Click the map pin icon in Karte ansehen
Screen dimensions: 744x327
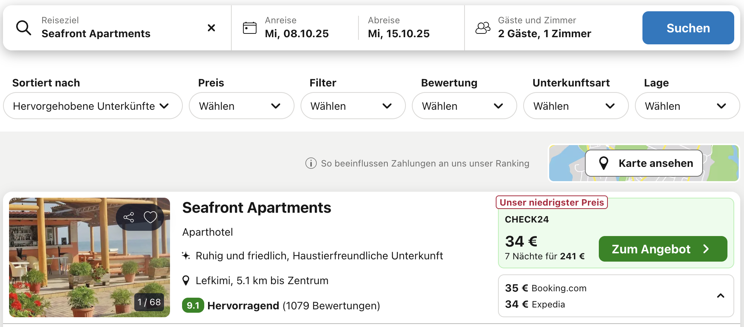click(604, 163)
